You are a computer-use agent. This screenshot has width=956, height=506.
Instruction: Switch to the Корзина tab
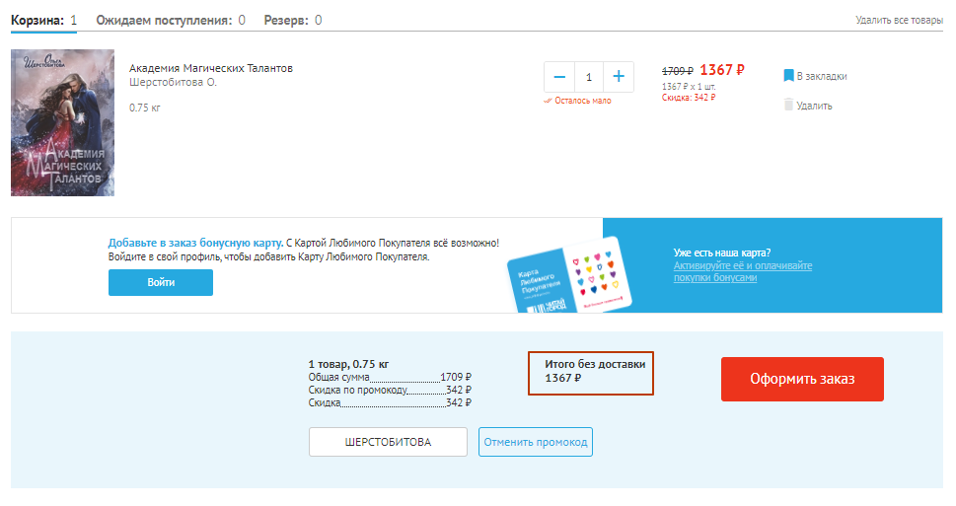(43, 20)
